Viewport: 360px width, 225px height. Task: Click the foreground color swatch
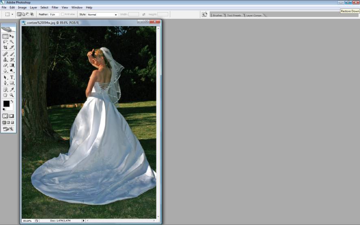pyautogui.click(x=6, y=104)
